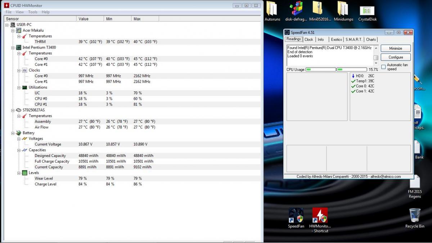Open the FM 2015 Regens file

[x=415, y=186]
